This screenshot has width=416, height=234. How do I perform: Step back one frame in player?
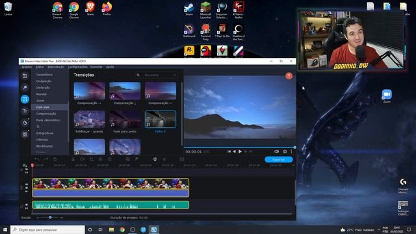(x=235, y=151)
